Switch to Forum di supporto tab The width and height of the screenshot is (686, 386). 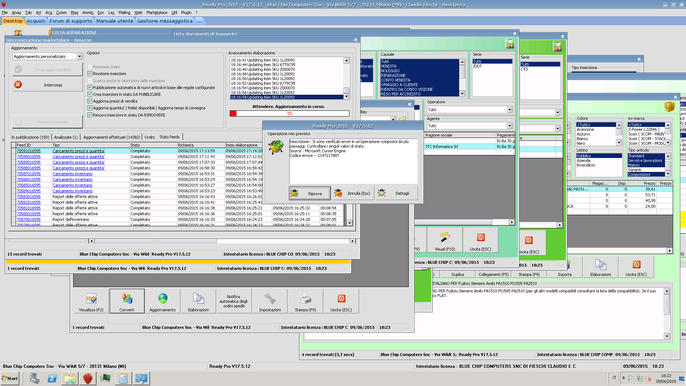tap(71, 21)
